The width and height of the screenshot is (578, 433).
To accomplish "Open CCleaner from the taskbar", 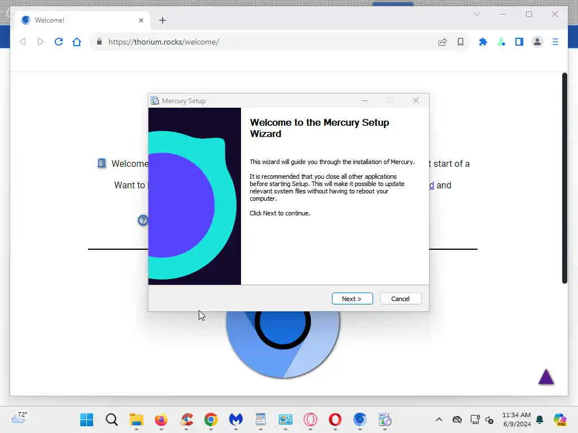I will pos(186,419).
